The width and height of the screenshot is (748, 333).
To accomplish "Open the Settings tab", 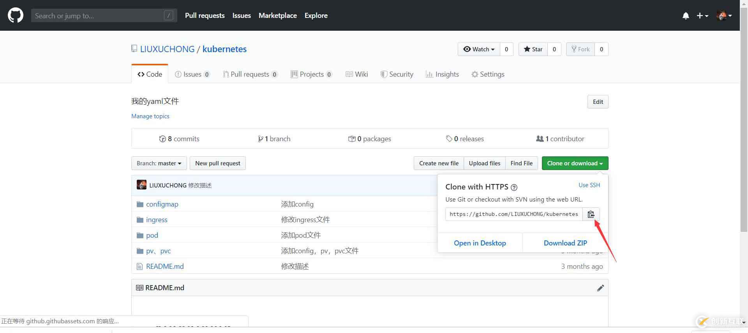I will tap(488, 74).
